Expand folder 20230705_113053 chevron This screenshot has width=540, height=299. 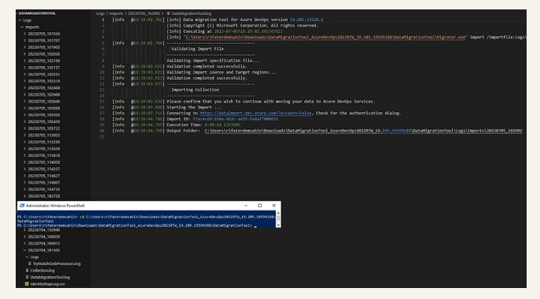[x=24, y=135]
